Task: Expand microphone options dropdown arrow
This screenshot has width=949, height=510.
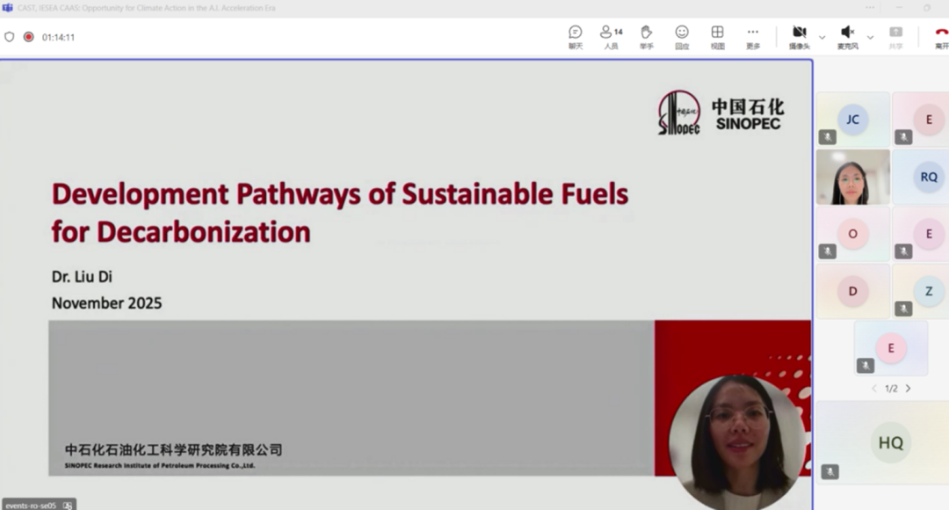Action: tap(870, 37)
